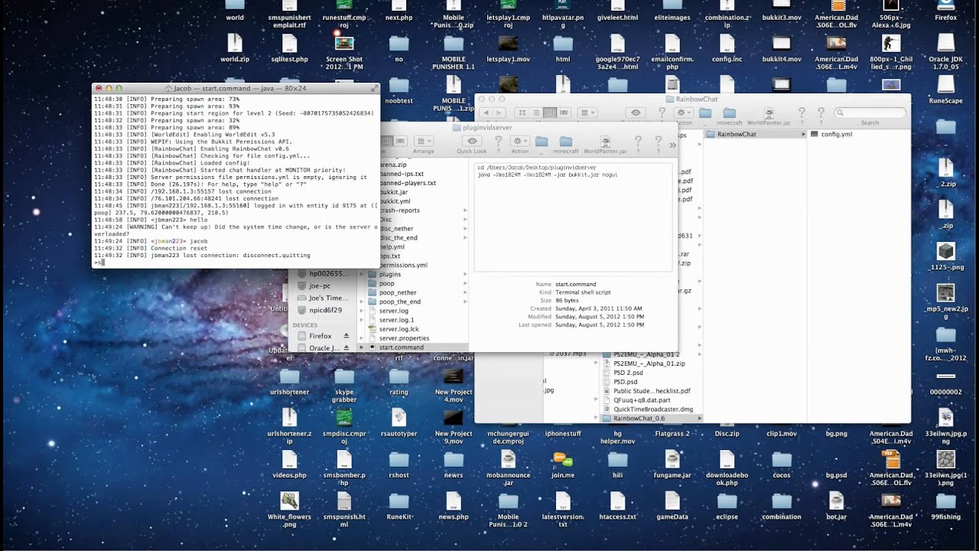Viewport: 979px width, 551px height.
Task: Switch RainbowChat window to list view
Action: click(538, 112)
